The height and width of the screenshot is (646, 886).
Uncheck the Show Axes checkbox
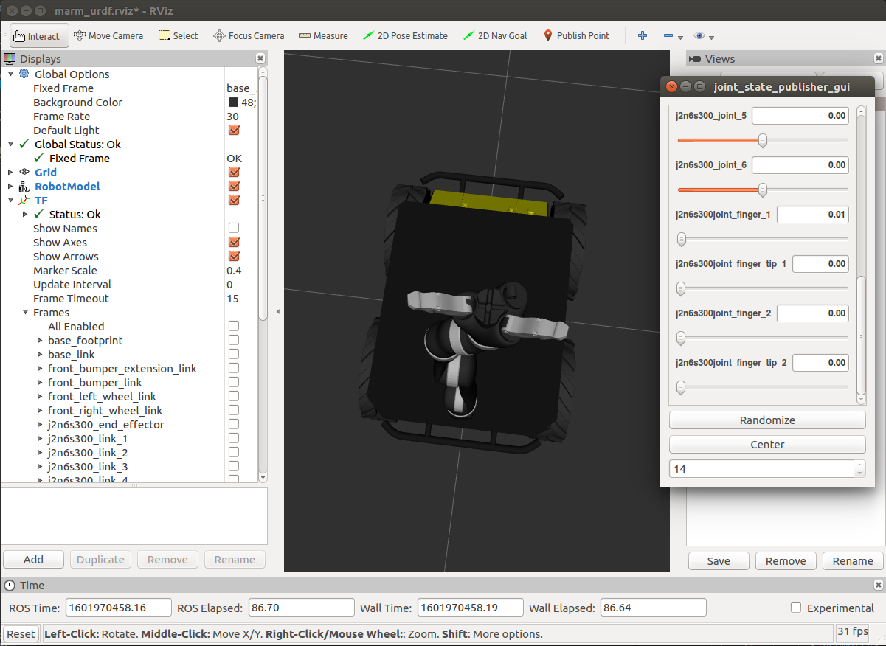point(234,242)
